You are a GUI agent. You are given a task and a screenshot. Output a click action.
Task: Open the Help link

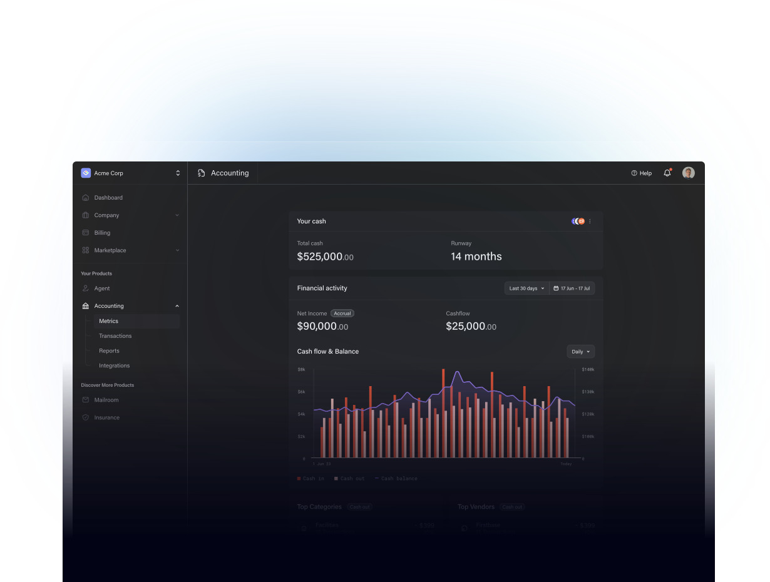641,173
